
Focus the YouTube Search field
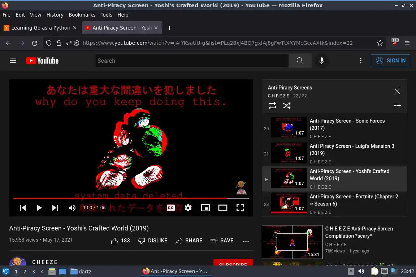click(x=192, y=61)
